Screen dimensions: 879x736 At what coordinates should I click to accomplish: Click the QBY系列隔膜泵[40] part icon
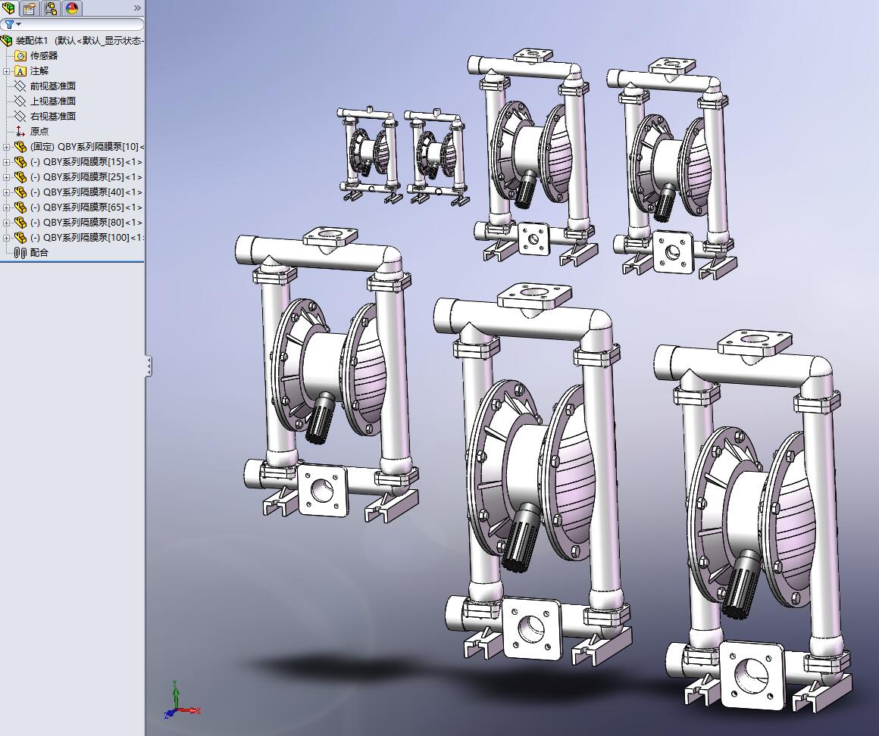tap(20, 192)
